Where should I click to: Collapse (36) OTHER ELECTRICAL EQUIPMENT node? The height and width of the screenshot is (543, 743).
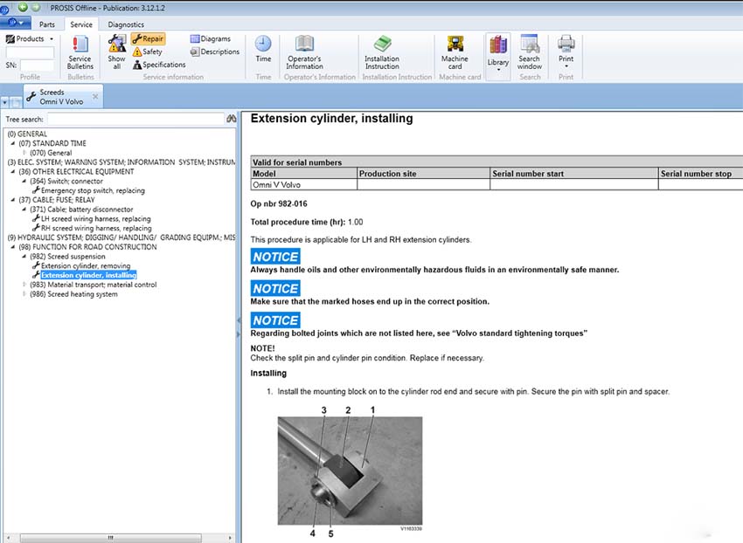coord(13,171)
